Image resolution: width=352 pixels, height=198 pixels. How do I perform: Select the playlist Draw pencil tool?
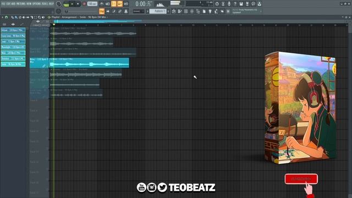coord(12,17)
